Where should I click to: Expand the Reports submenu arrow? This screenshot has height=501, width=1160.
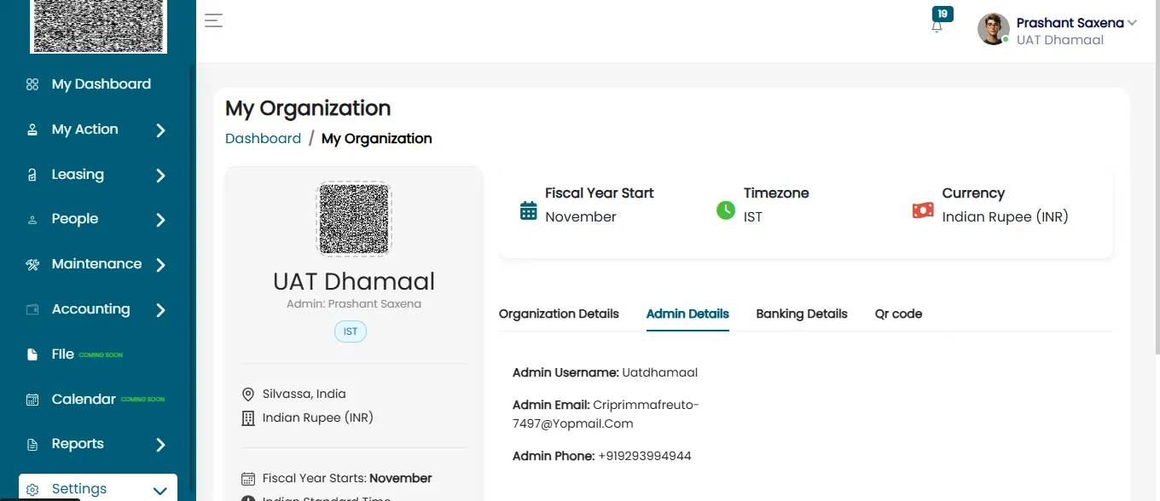[x=160, y=445]
